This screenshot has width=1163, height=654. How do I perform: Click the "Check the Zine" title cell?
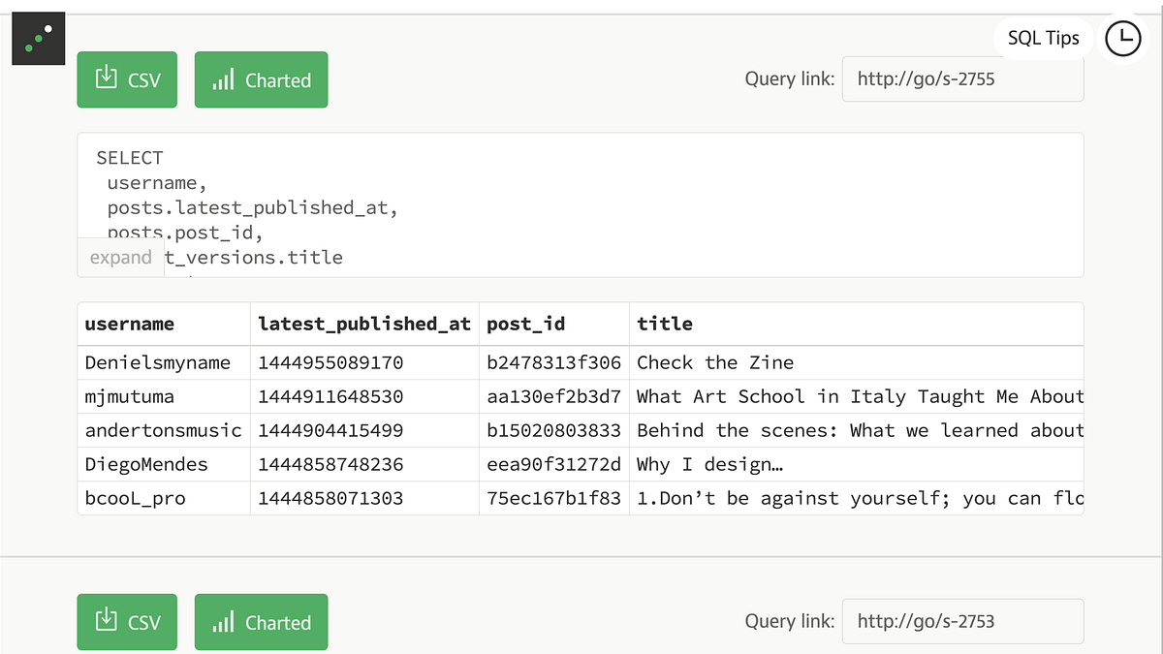tap(715, 362)
